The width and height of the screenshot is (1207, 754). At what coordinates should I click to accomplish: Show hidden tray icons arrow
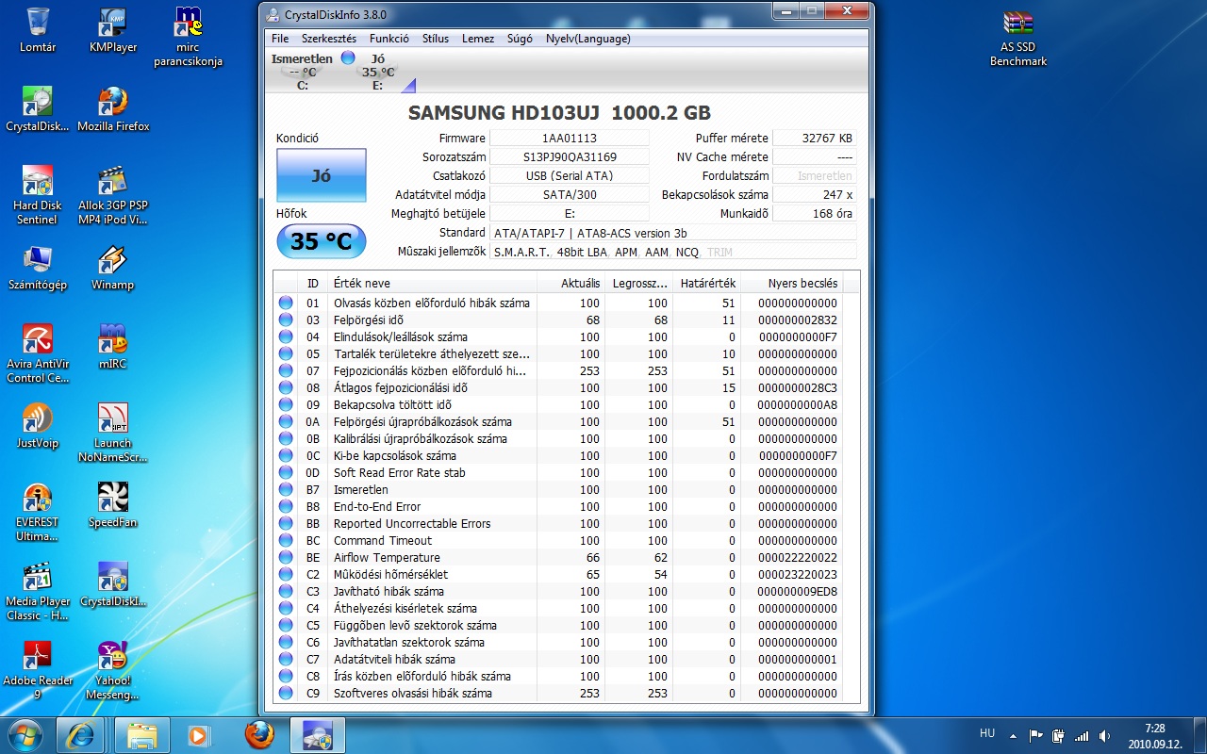1014,735
